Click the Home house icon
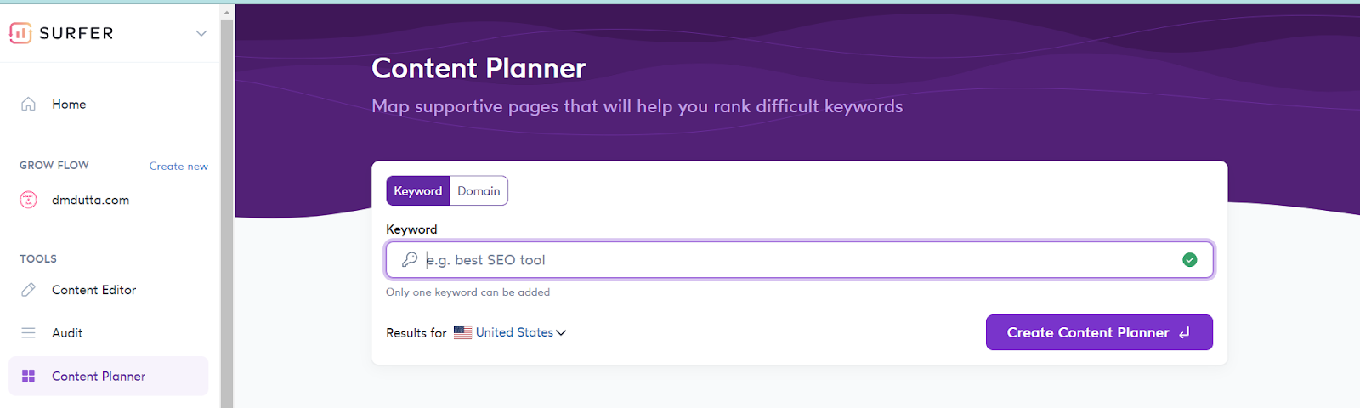The width and height of the screenshot is (1360, 408). 28,105
